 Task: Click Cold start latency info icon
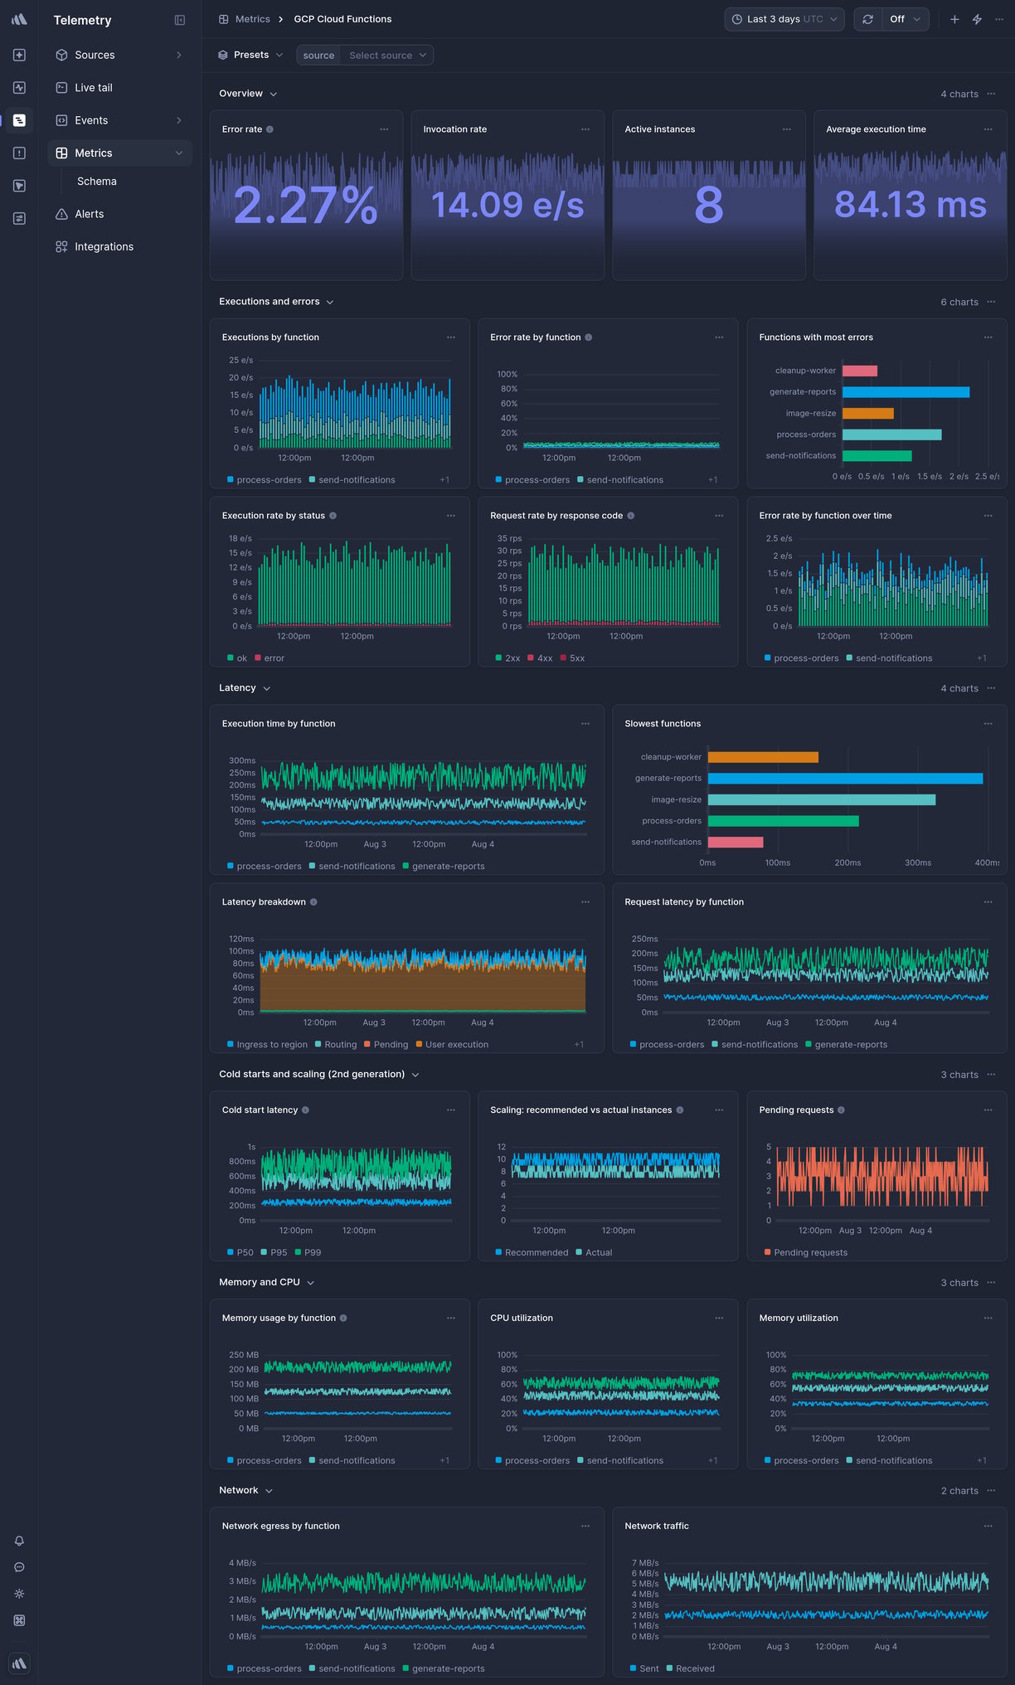point(305,1110)
